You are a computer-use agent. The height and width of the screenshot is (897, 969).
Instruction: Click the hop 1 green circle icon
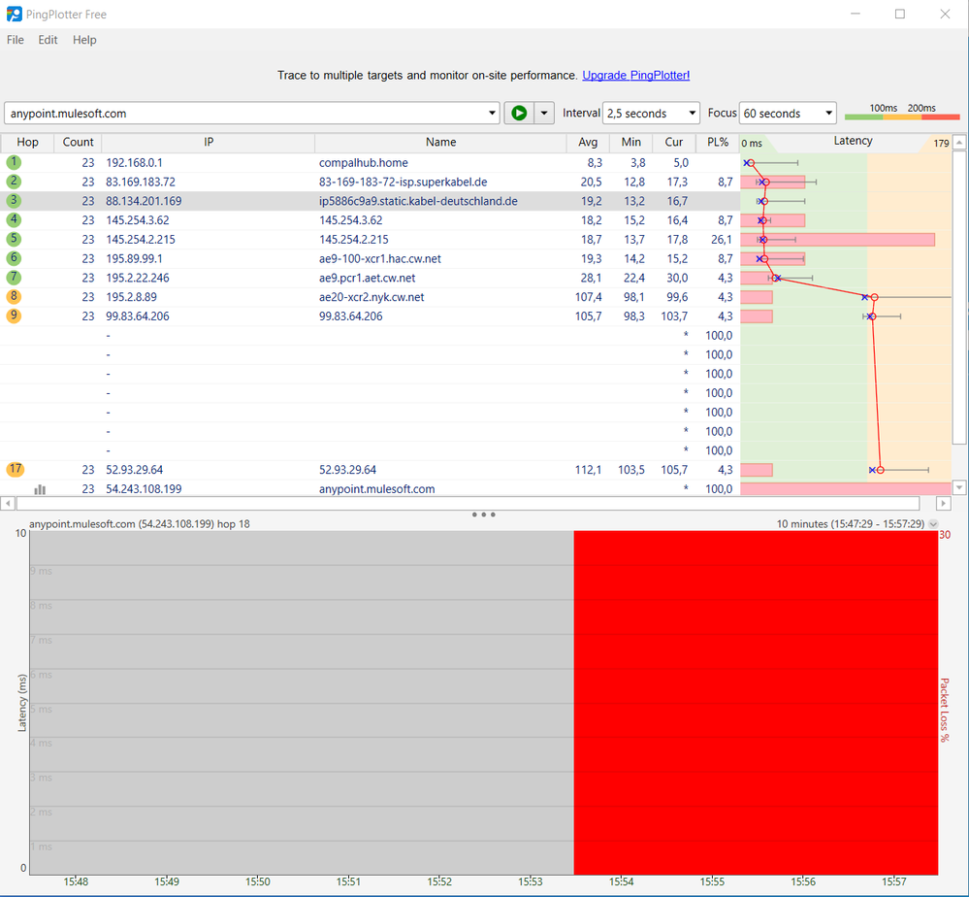[x=14, y=162]
